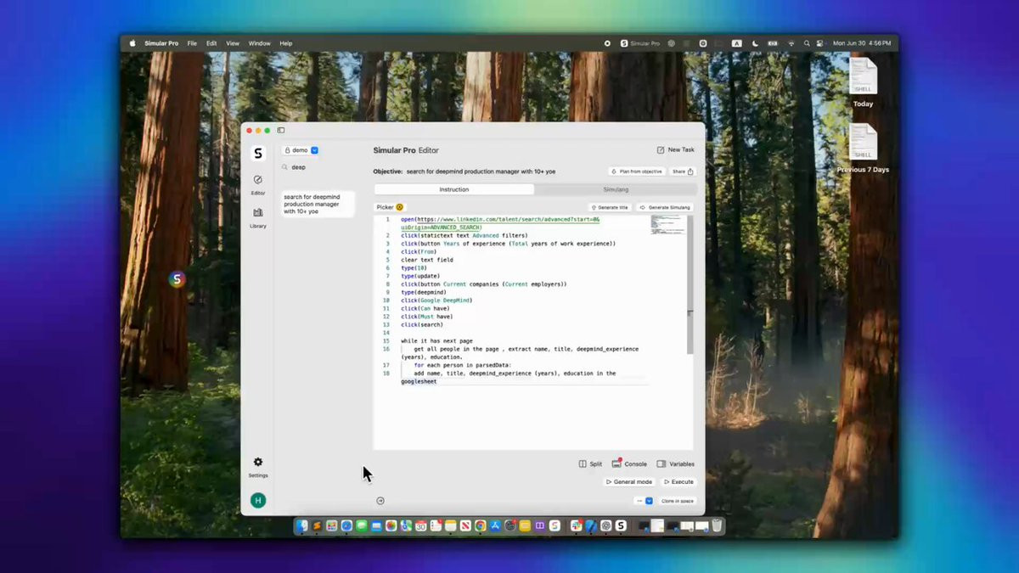
Task: Open the Previous 7 Days shell file
Action: (863, 148)
